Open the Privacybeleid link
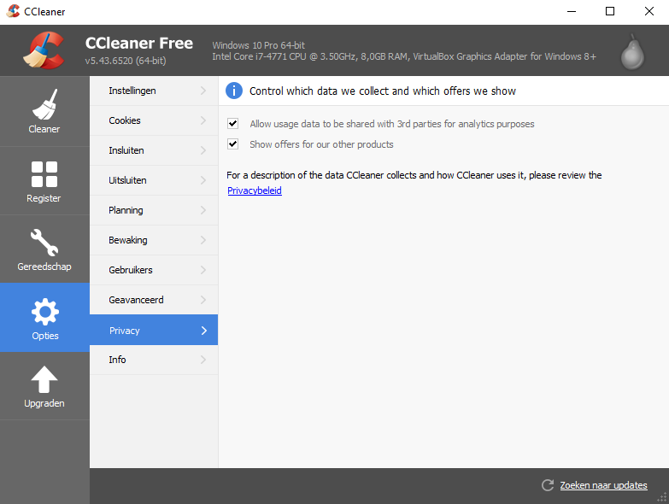This screenshot has width=669, height=504. click(255, 191)
